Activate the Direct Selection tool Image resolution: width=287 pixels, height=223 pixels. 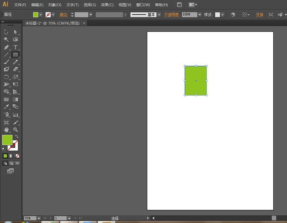15,32
